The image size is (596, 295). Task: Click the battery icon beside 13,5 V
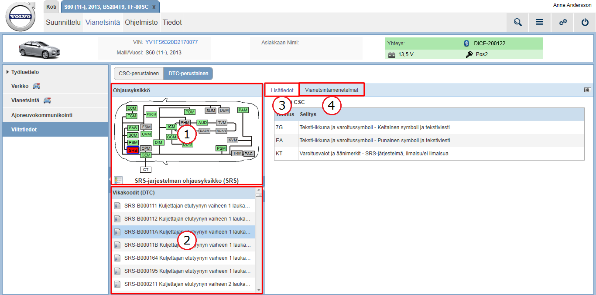click(x=392, y=55)
